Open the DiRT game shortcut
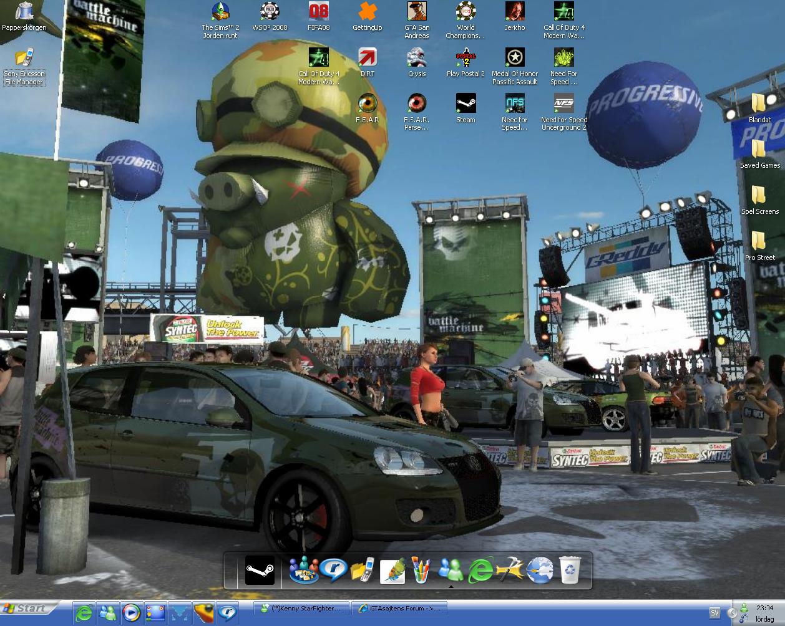Screen dimensions: 785x626 click(x=368, y=58)
